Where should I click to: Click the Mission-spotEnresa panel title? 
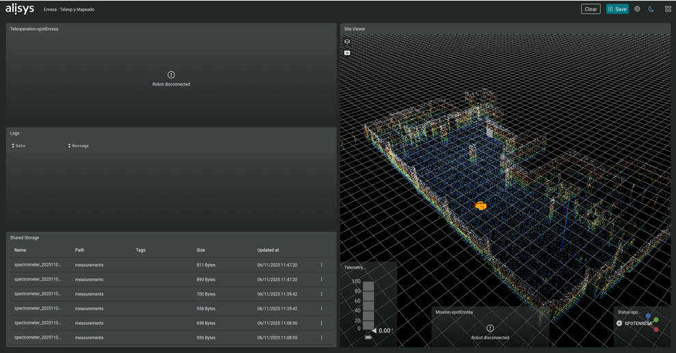click(x=454, y=312)
